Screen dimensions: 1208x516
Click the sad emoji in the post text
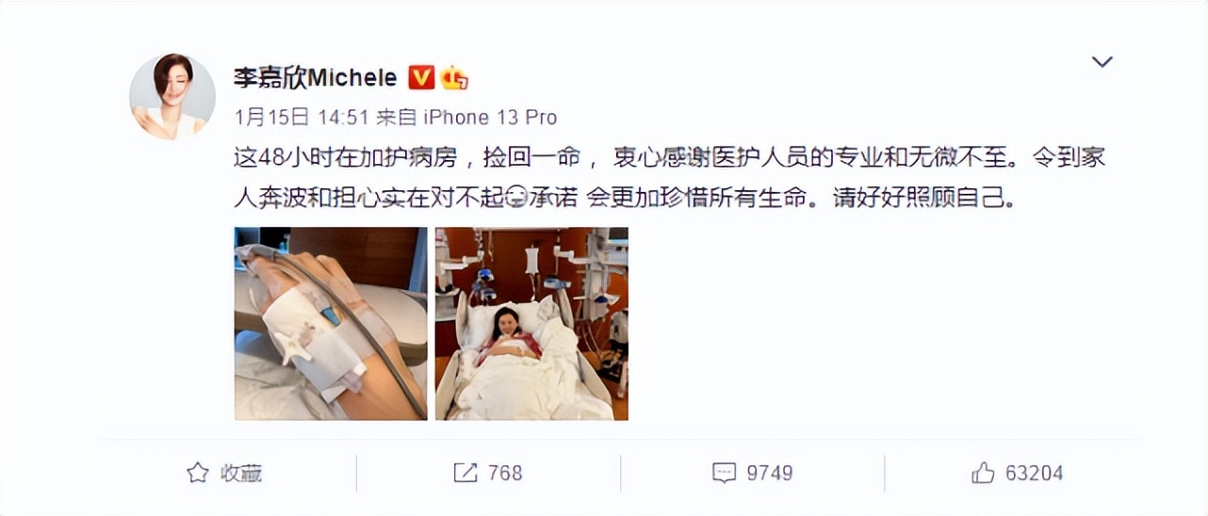[514, 200]
